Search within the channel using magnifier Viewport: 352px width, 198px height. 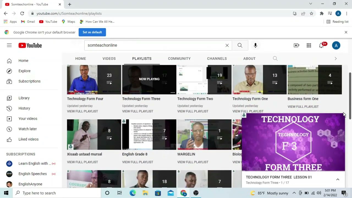(x=275, y=59)
